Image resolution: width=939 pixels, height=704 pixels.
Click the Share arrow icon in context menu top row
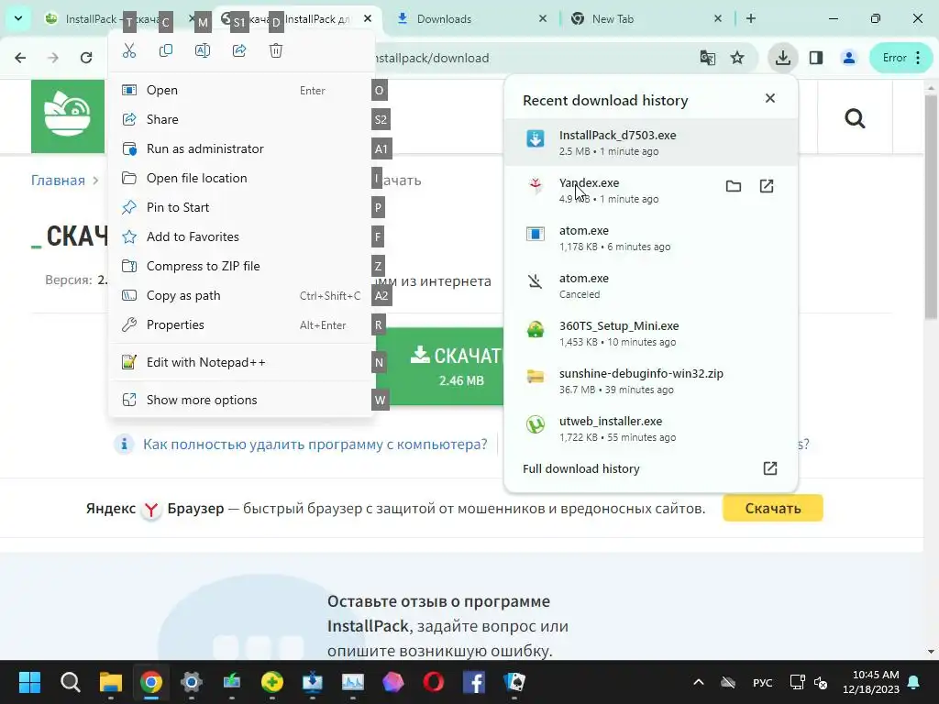239,51
